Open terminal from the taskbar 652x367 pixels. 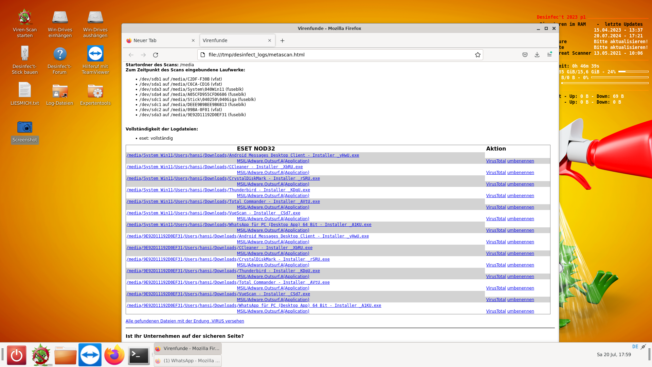coord(139,355)
